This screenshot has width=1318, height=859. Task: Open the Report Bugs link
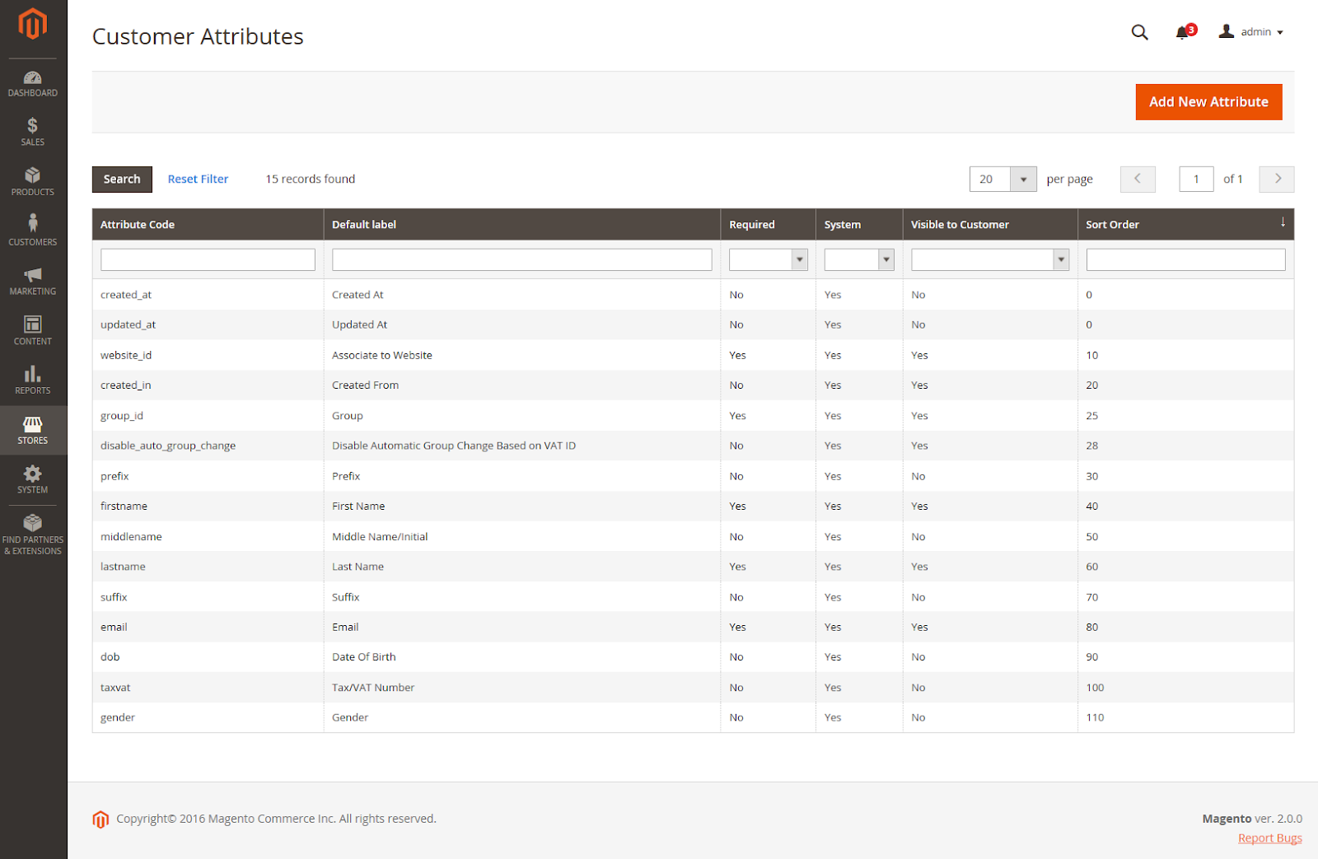pyautogui.click(x=1269, y=838)
